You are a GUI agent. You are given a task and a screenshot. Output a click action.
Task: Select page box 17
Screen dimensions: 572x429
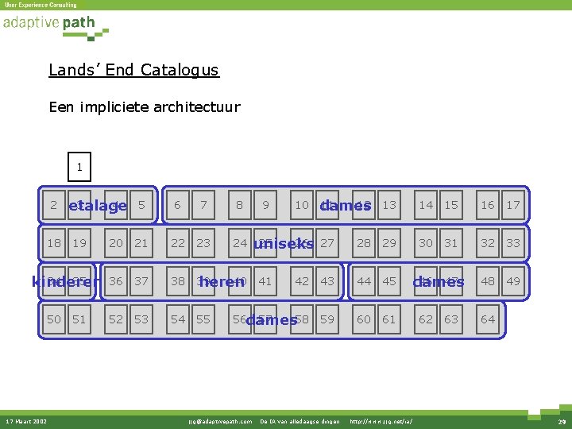(513, 205)
